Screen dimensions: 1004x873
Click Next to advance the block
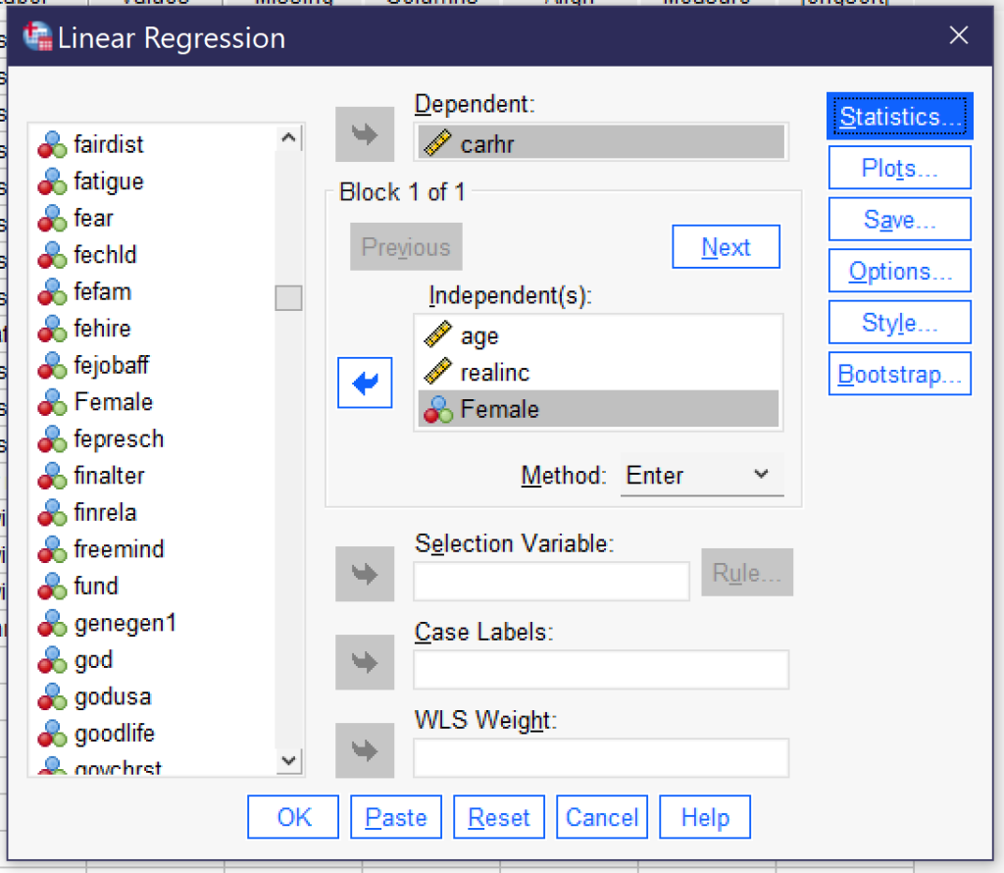[x=726, y=246]
